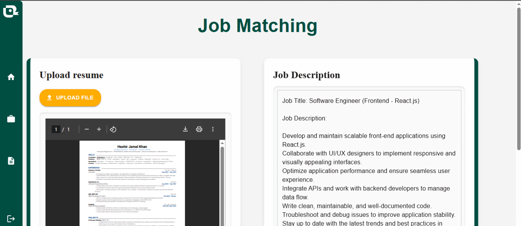The image size is (521, 226).
Task: Open the document icon in the sidebar
Action: click(11, 161)
